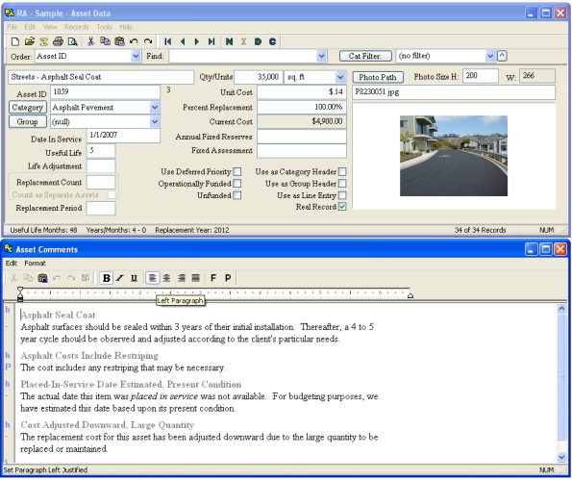Screen dimensions: 572x480
Task: Go to the next record
Action: 197,41
